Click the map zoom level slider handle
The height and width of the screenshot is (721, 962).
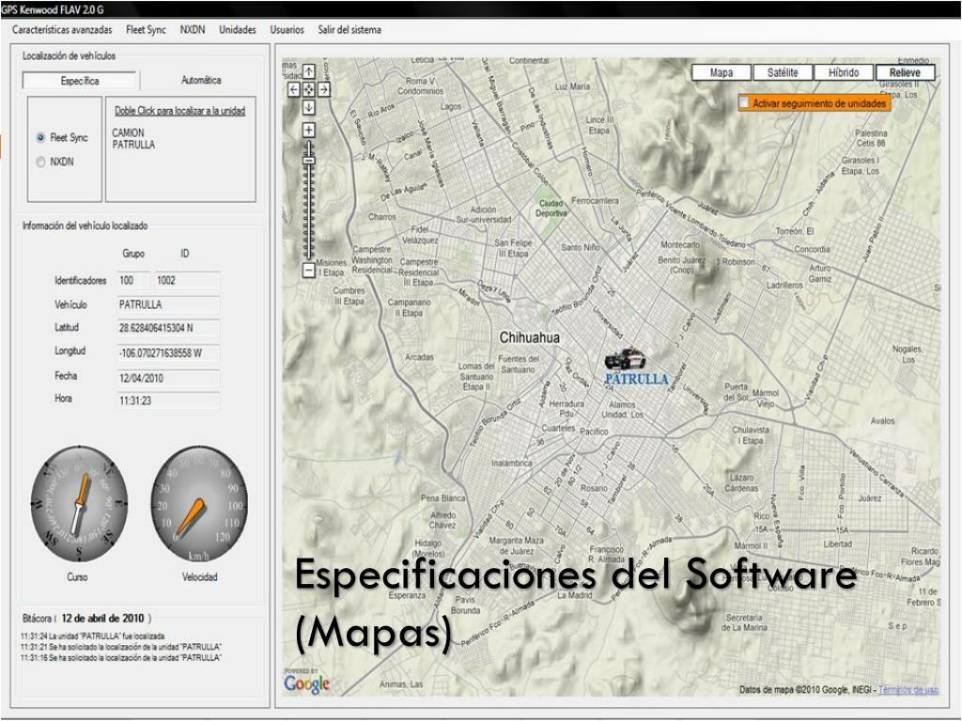pyautogui.click(x=308, y=161)
